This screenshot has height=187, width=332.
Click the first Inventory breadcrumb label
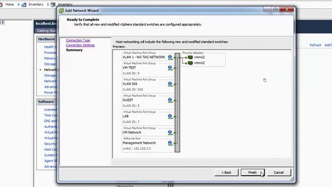pos(36,4)
